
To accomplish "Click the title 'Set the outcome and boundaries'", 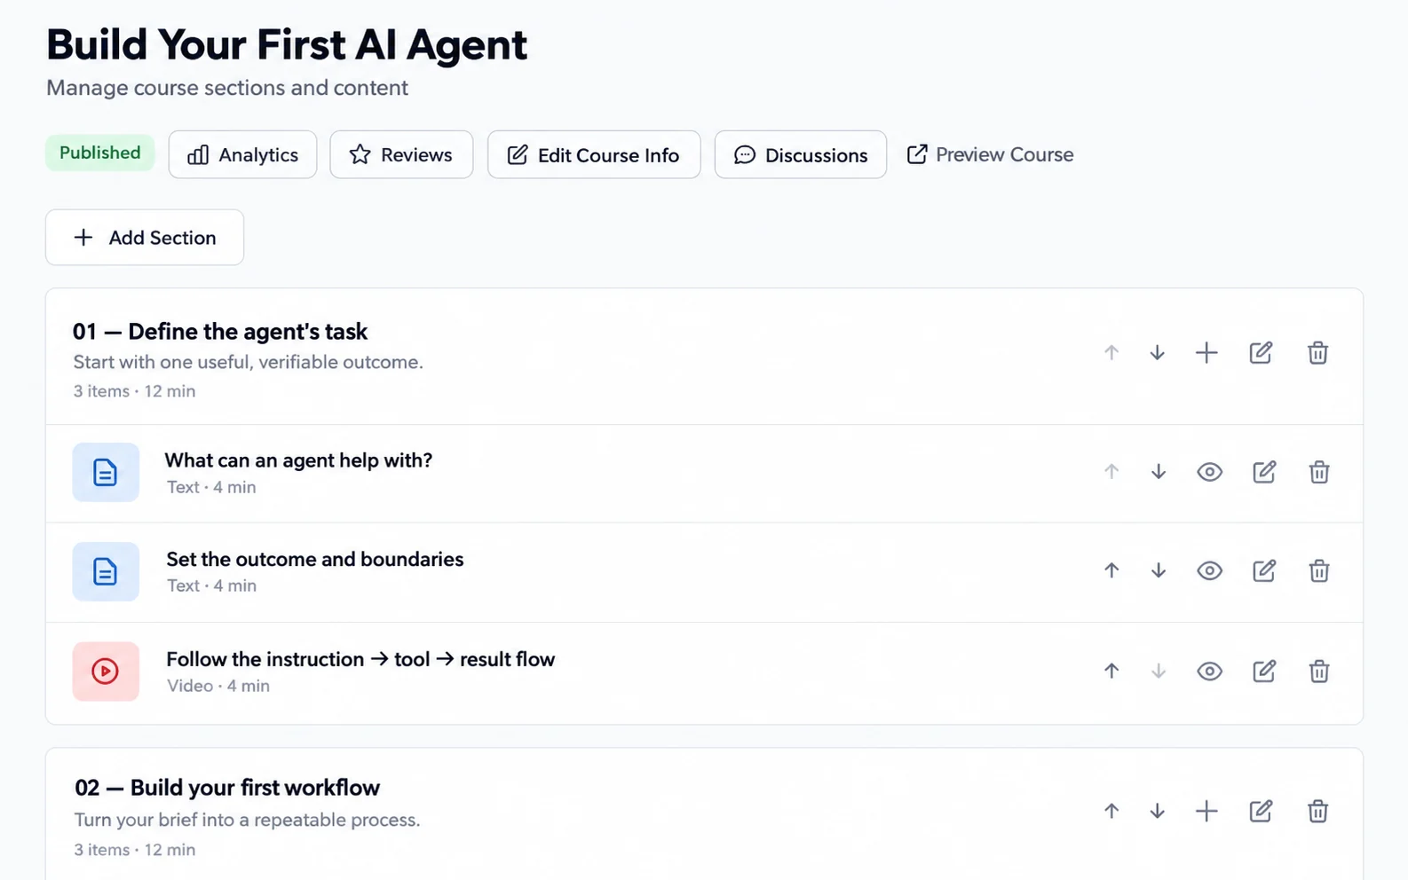I will (x=315, y=559).
